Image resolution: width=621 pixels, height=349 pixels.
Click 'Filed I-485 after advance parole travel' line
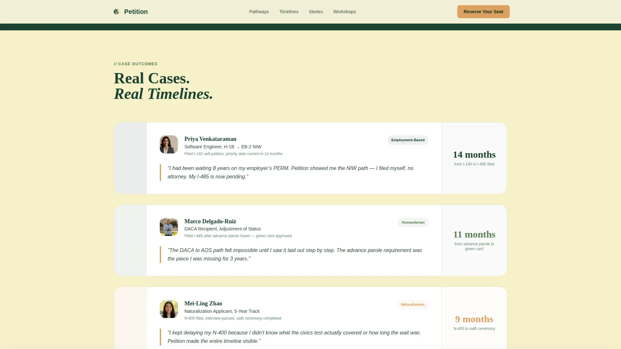click(x=238, y=236)
